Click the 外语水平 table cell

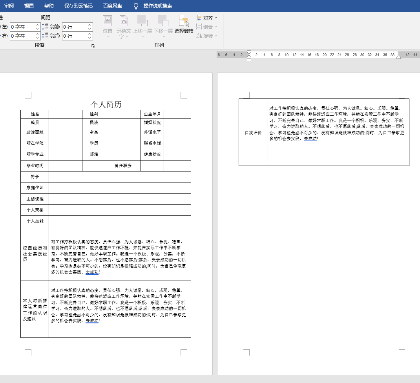152,132
